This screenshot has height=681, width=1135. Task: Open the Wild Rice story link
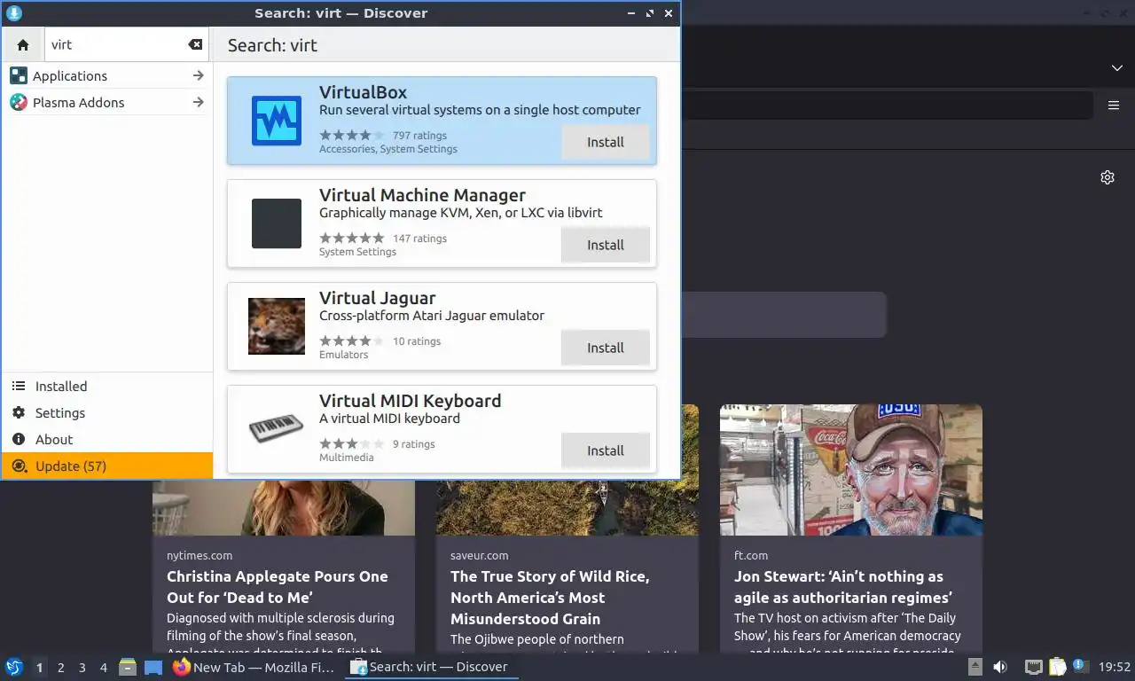click(x=550, y=598)
